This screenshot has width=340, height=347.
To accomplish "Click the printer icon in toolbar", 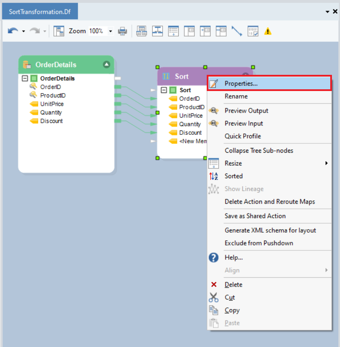I will point(123,31).
